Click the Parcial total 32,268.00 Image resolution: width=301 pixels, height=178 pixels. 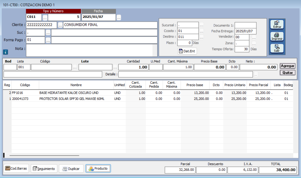[x=180, y=170]
